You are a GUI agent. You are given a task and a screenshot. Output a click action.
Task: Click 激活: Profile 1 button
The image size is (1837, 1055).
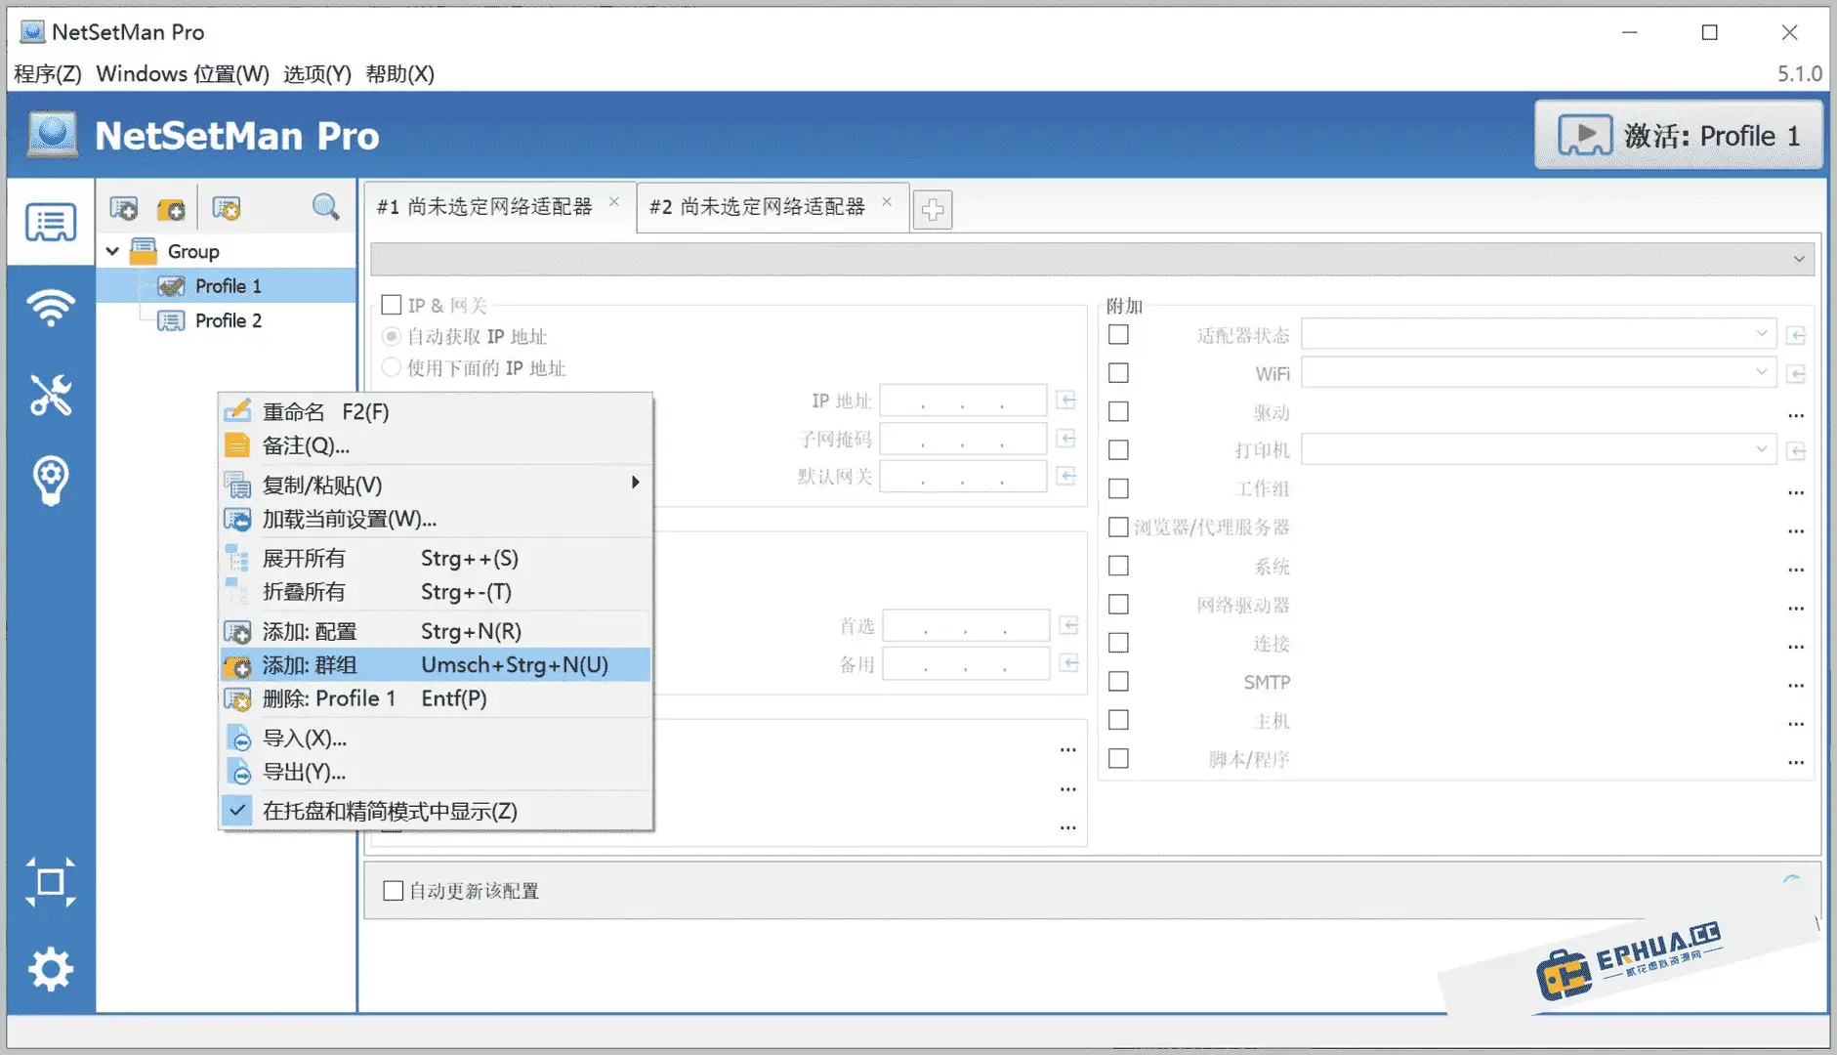(x=1678, y=136)
